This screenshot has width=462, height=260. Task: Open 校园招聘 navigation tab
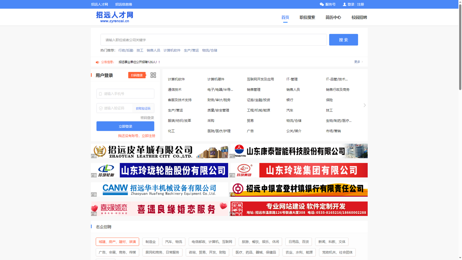coord(359,17)
